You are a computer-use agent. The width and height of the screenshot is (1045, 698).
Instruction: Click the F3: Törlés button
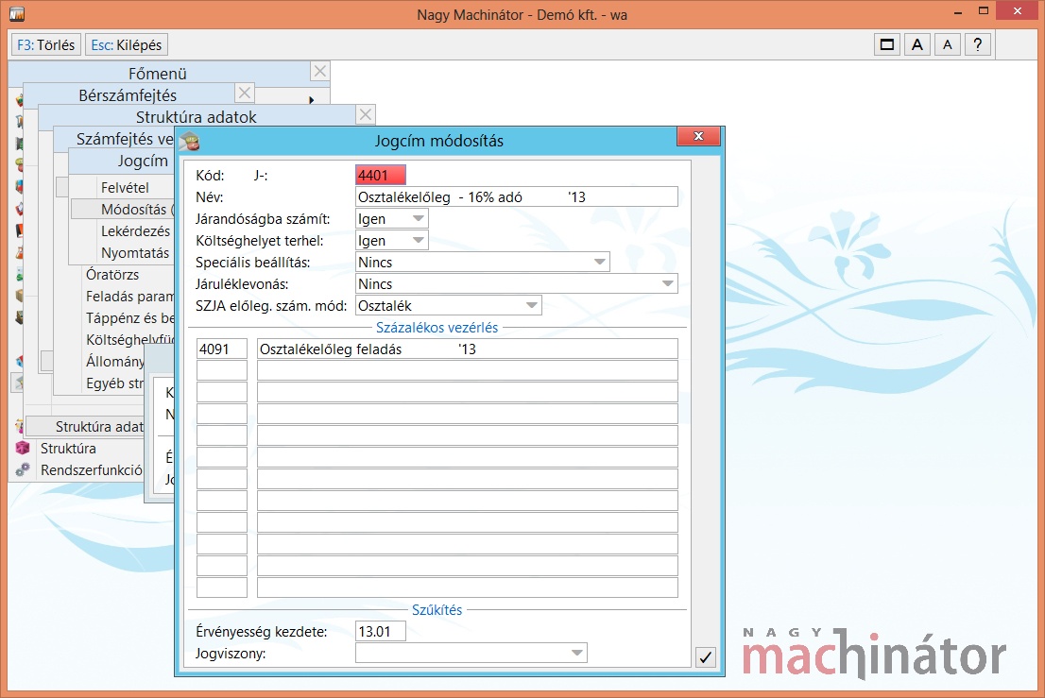46,44
